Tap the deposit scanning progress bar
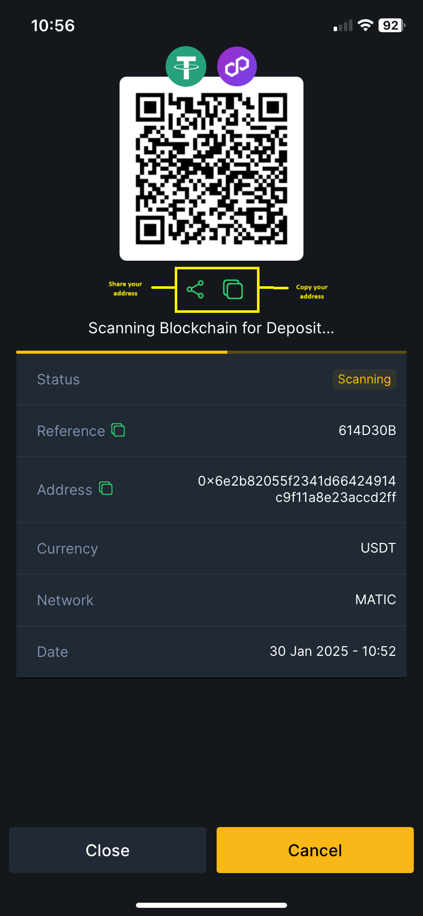The image size is (423, 916). [212, 352]
